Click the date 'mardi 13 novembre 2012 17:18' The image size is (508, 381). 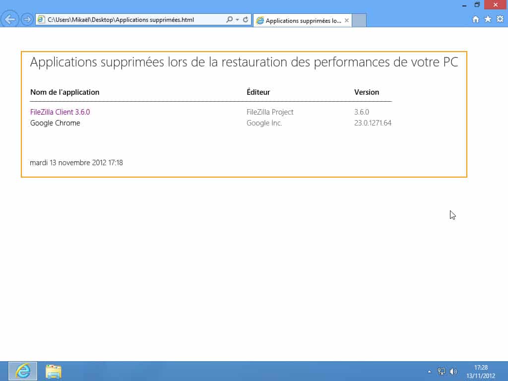coord(76,163)
